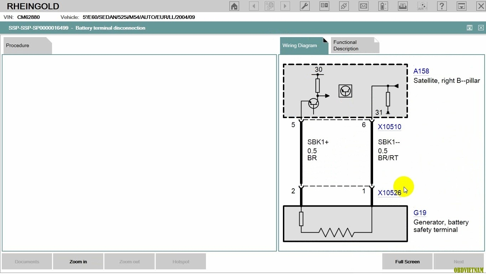Open the wrench service tools icon
The image size is (486, 274).
point(305,6)
